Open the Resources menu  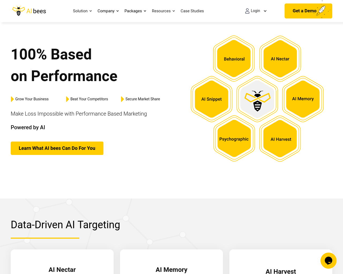(163, 11)
